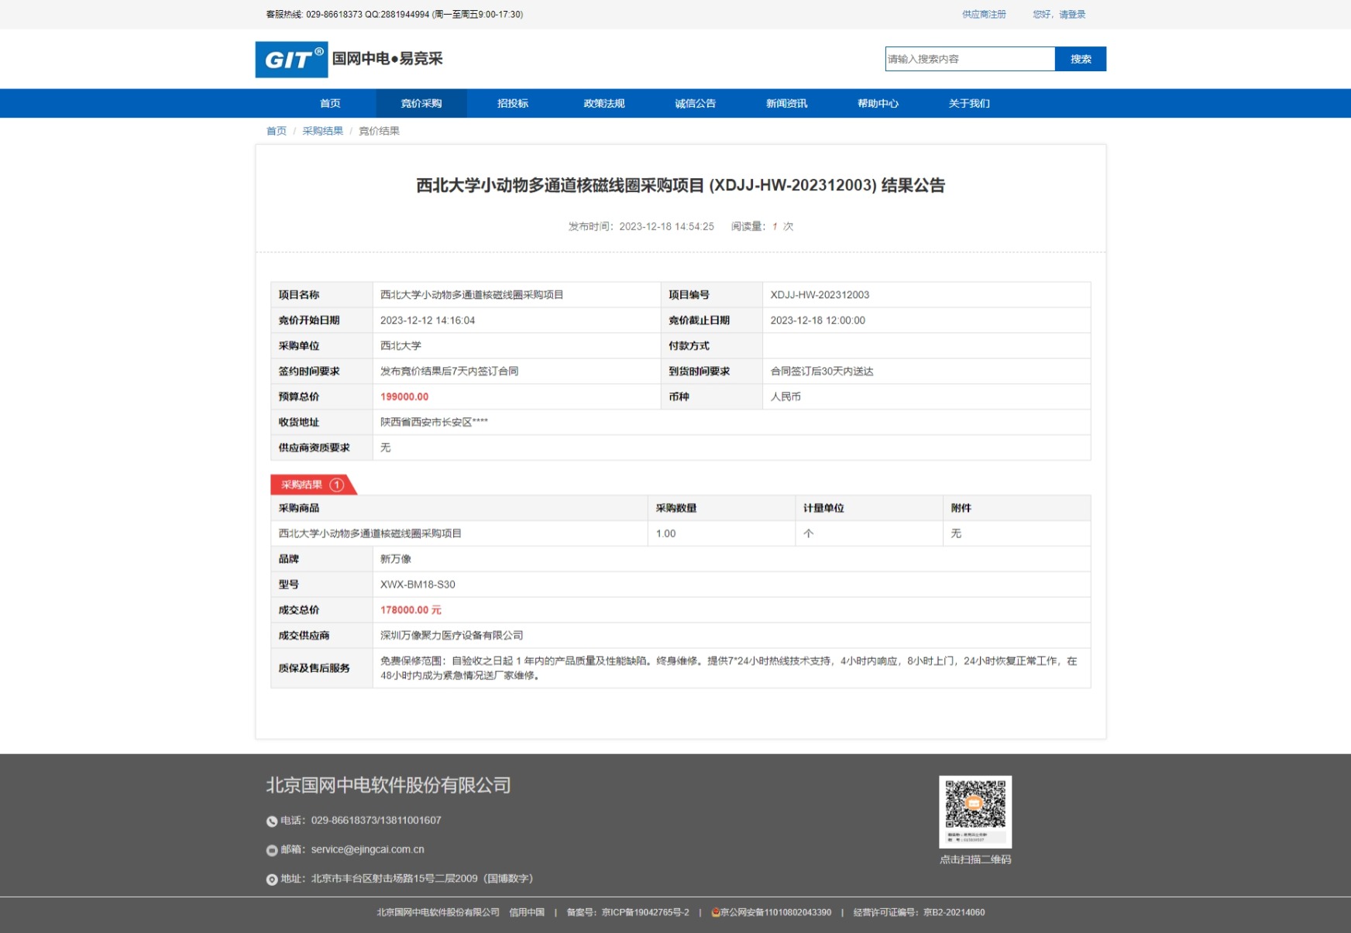The image size is (1351, 933).
Task: Select 诚信公告 in navigation bar
Action: (695, 104)
